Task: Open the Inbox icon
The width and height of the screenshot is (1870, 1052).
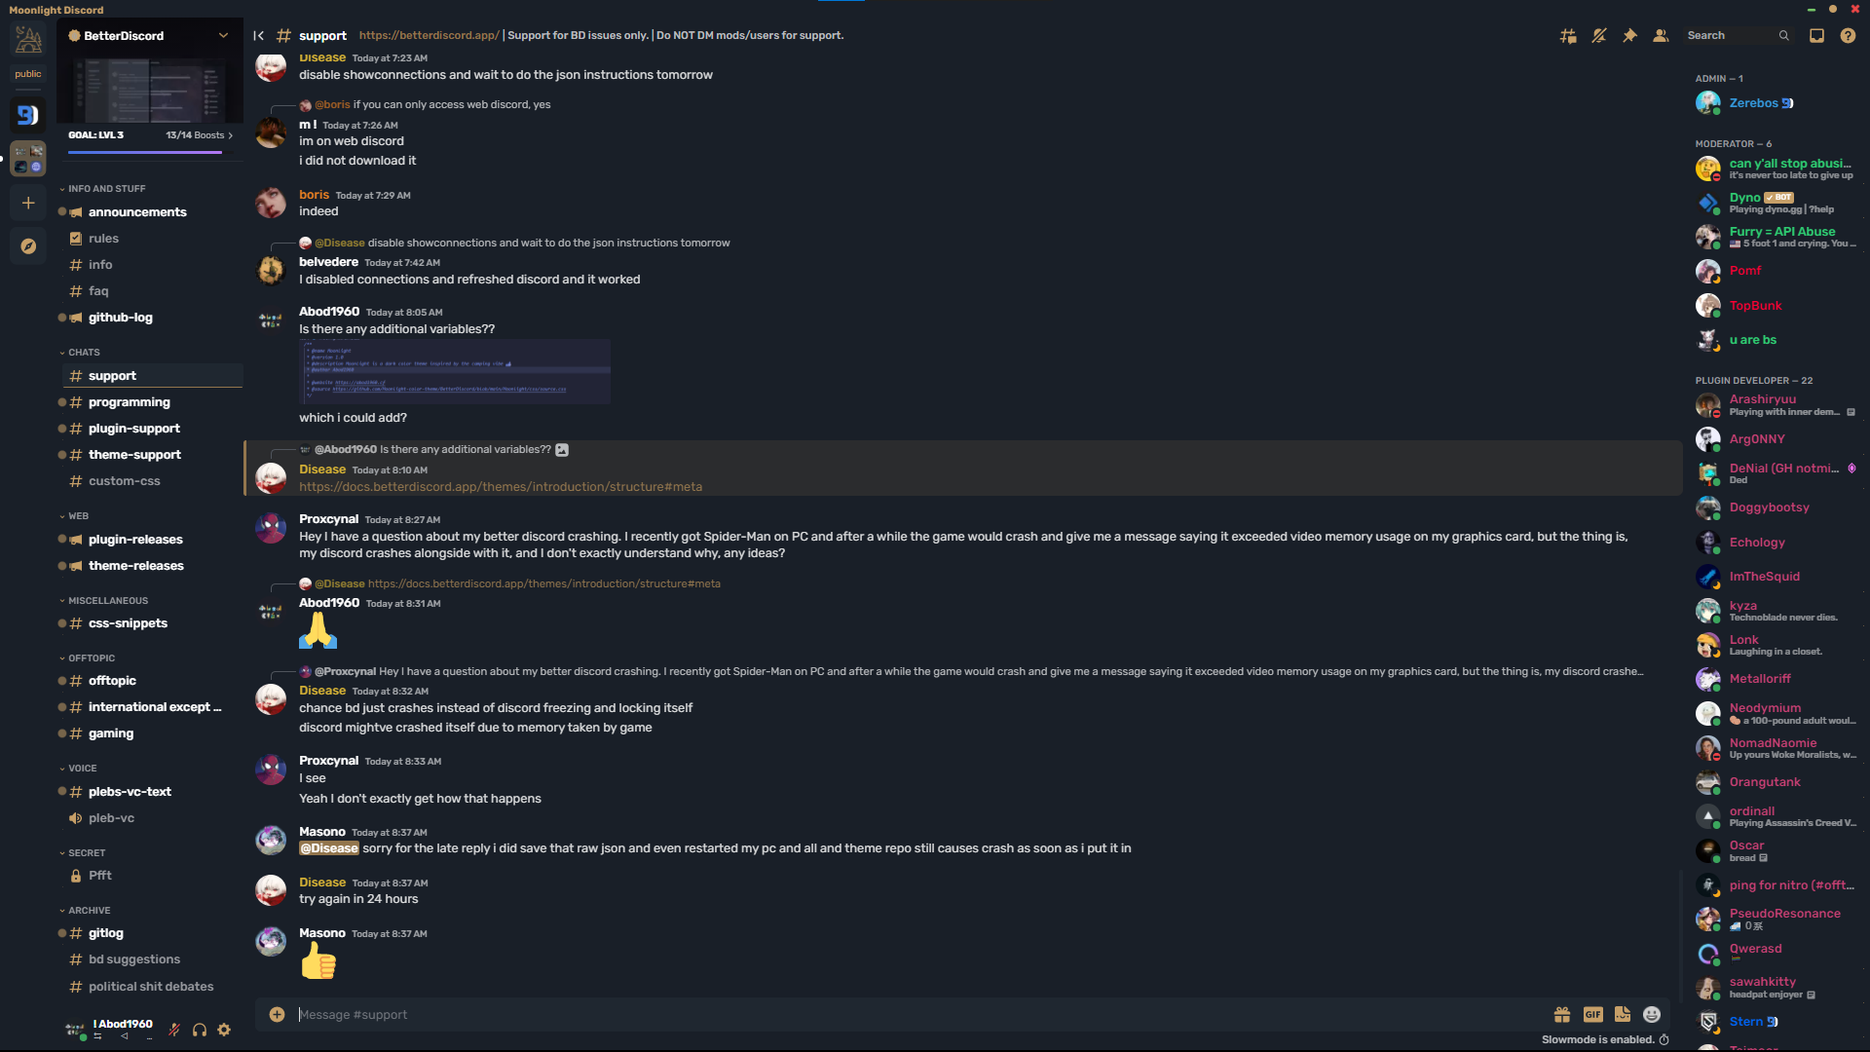Action: [1816, 36]
